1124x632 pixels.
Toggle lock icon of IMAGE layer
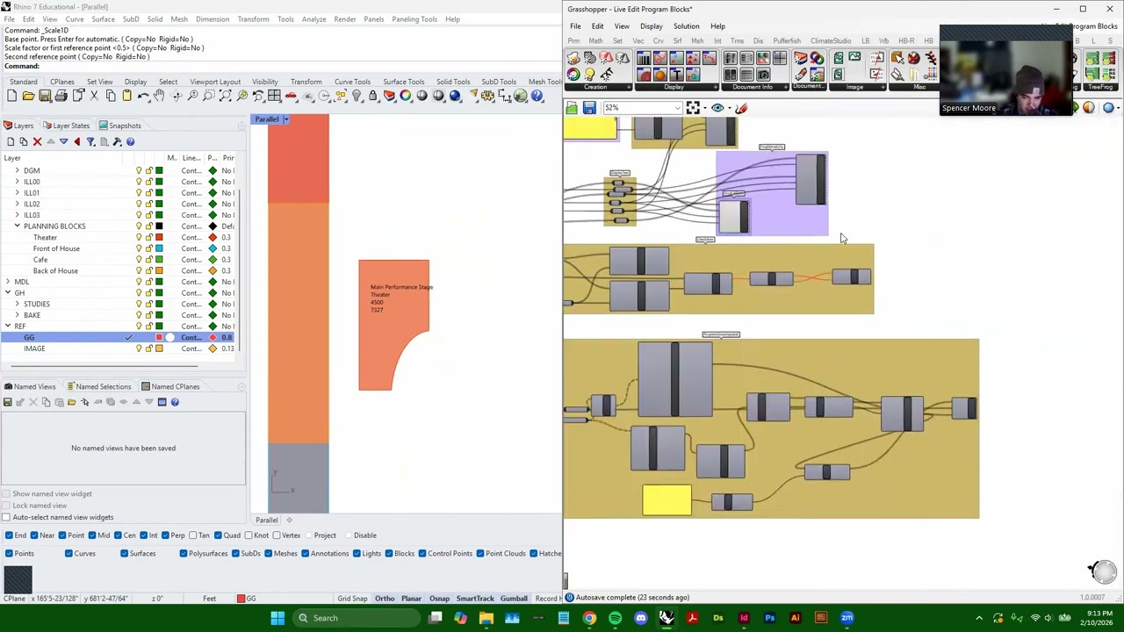coord(148,348)
